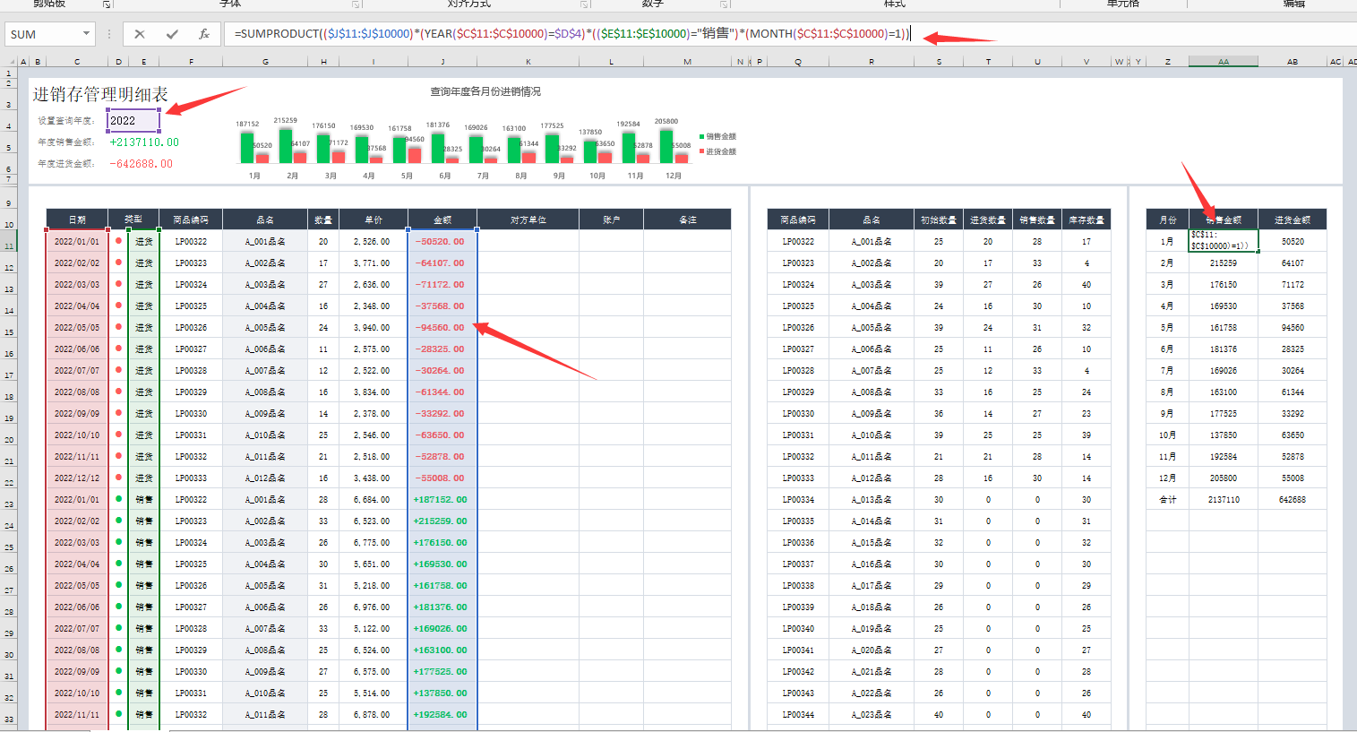Click the red 进货金额 chart legend entry
This screenshot has width=1357, height=732.
coord(720,151)
